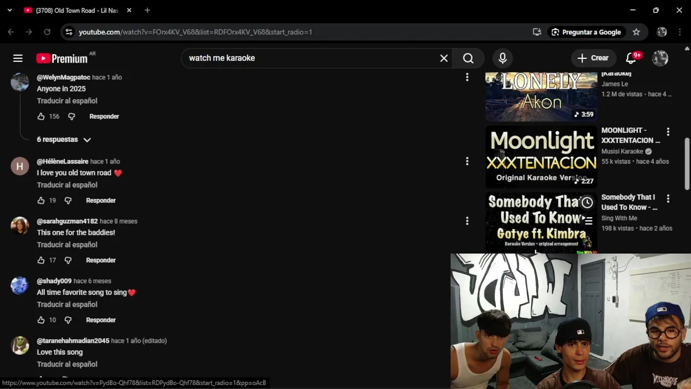Open the YouTube hamburger guide menu
This screenshot has height=389, width=691.
click(x=18, y=58)
